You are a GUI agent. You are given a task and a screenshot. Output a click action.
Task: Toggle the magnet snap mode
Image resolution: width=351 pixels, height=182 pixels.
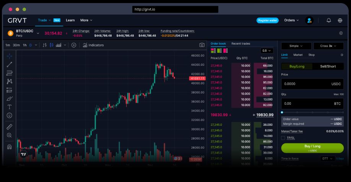10,147
